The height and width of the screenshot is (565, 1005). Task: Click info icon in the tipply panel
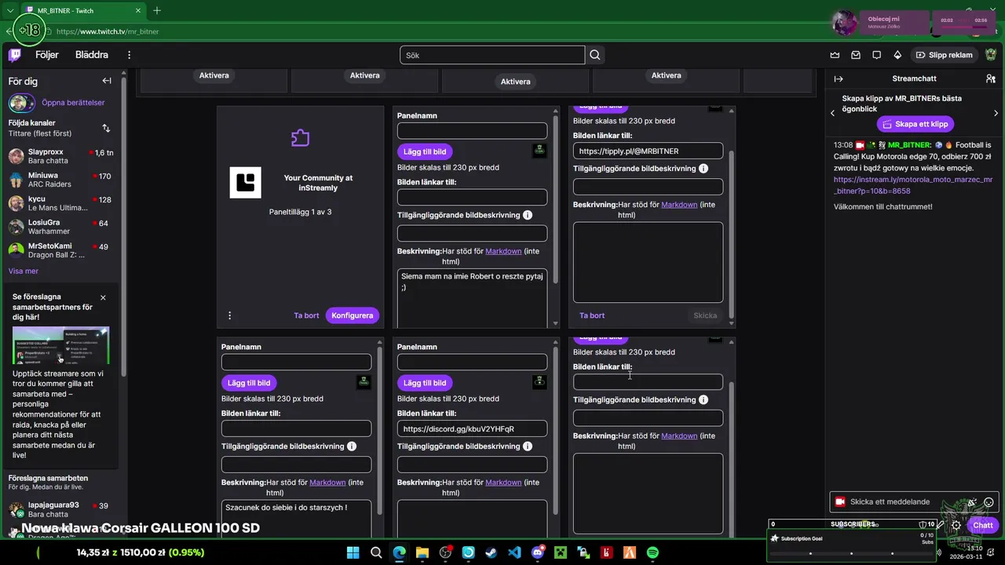click(703, 169)
